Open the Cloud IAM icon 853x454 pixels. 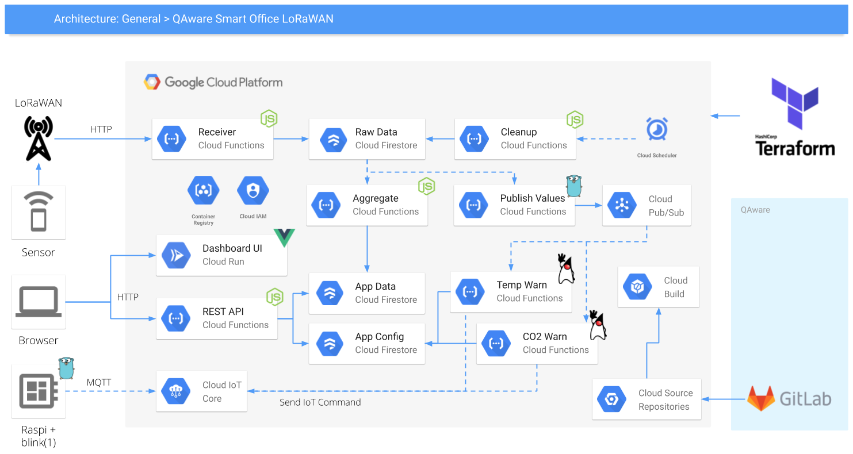(x=253, y=191)
